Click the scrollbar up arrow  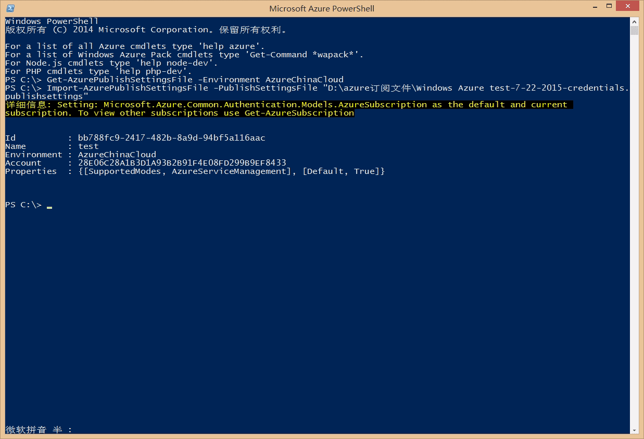(x=634, y=21)
